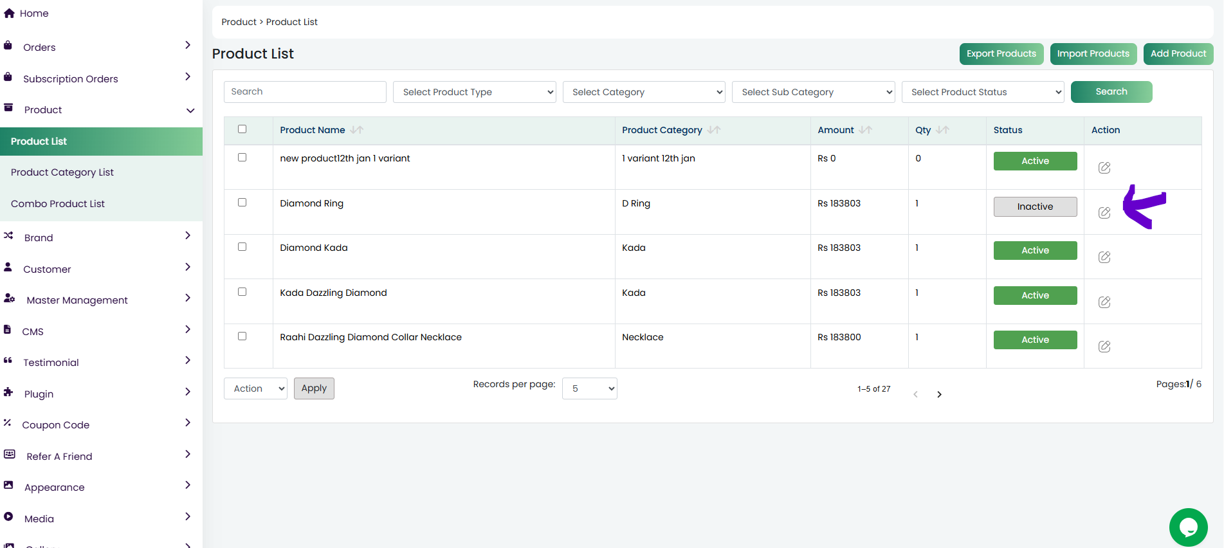1224x548 pixels.
Task: Sort the table by Product Category
Action: pyautogui.click(x=714, y=130)
